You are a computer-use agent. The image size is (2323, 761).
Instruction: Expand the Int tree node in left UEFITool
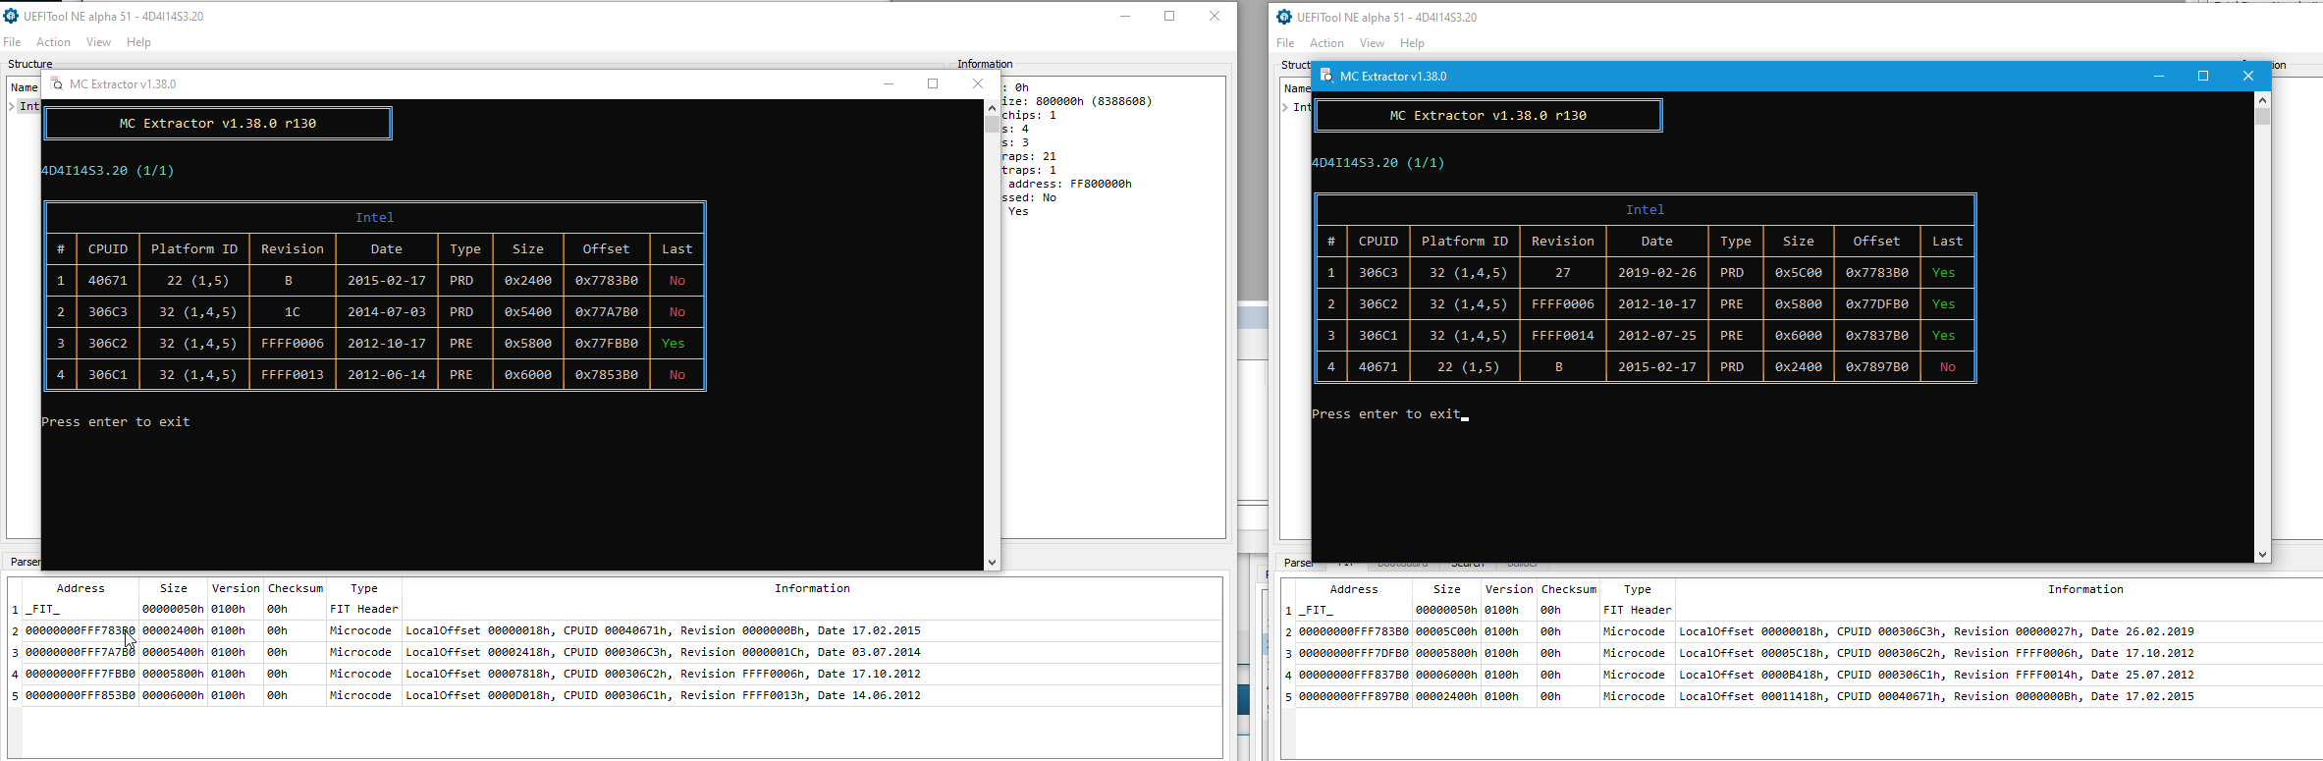(x=12, y=106)
